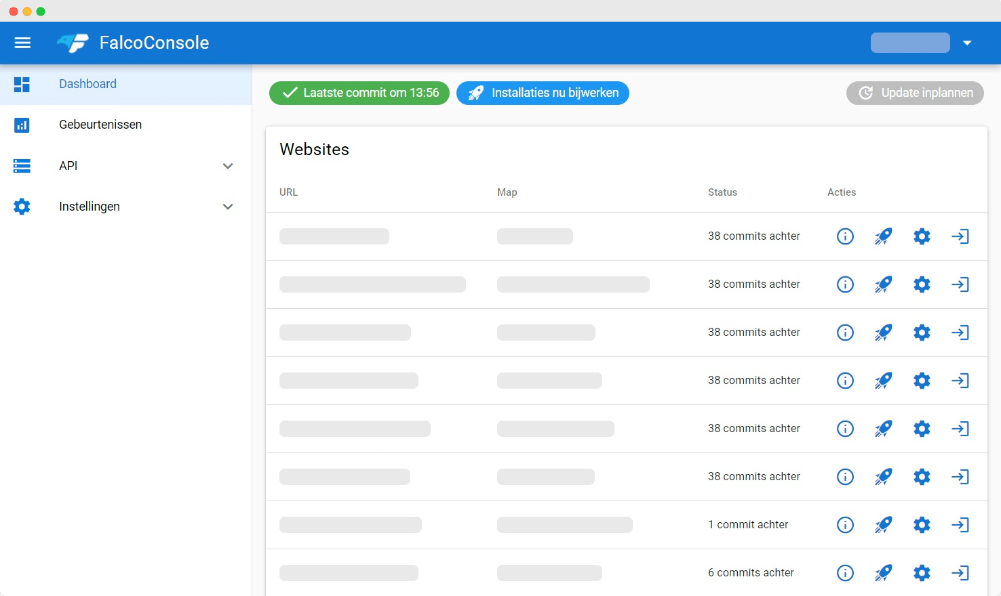This screenshot has width=1001, height=596.
Task: Open gear settings in the sixth website row
Action: 922,477
